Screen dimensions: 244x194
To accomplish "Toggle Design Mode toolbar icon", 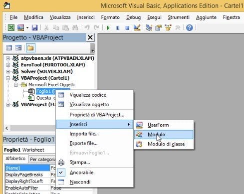I will pos(137,27).
